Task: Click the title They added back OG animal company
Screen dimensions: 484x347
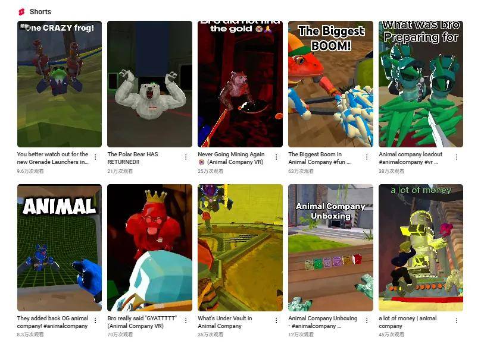Action: pyautogui.click(x=53, y=322)
